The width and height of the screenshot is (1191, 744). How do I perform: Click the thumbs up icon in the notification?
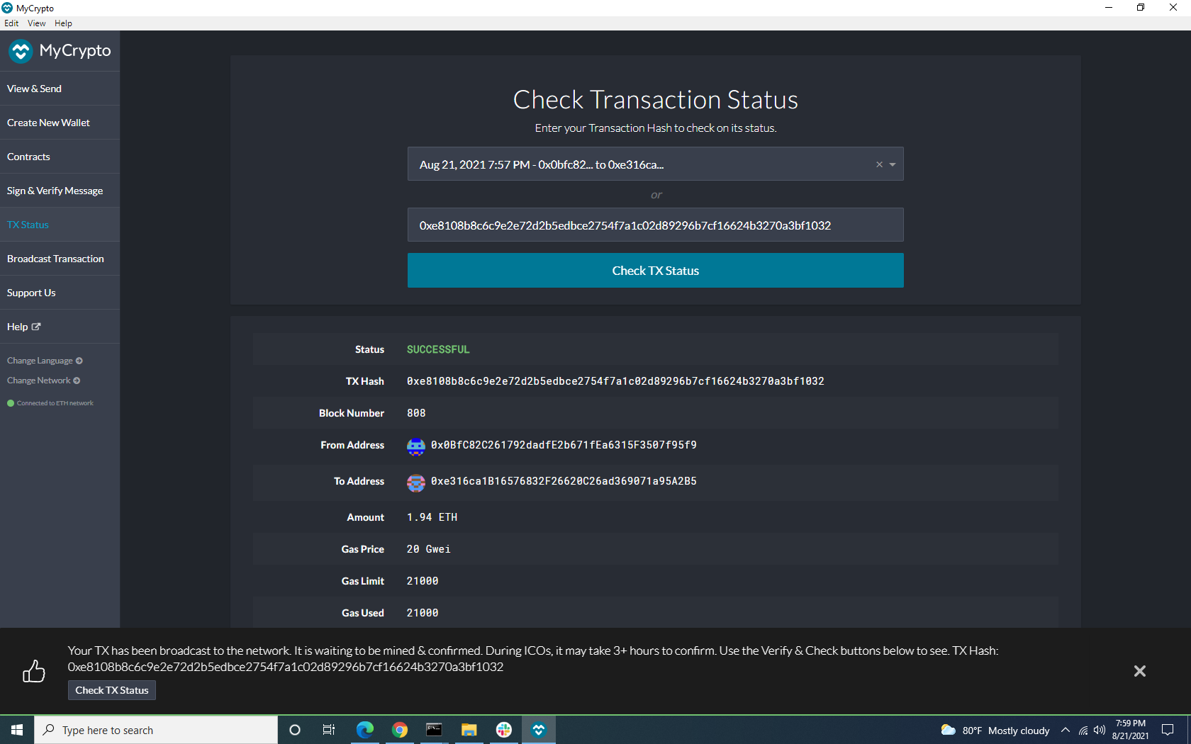(34, 670)
